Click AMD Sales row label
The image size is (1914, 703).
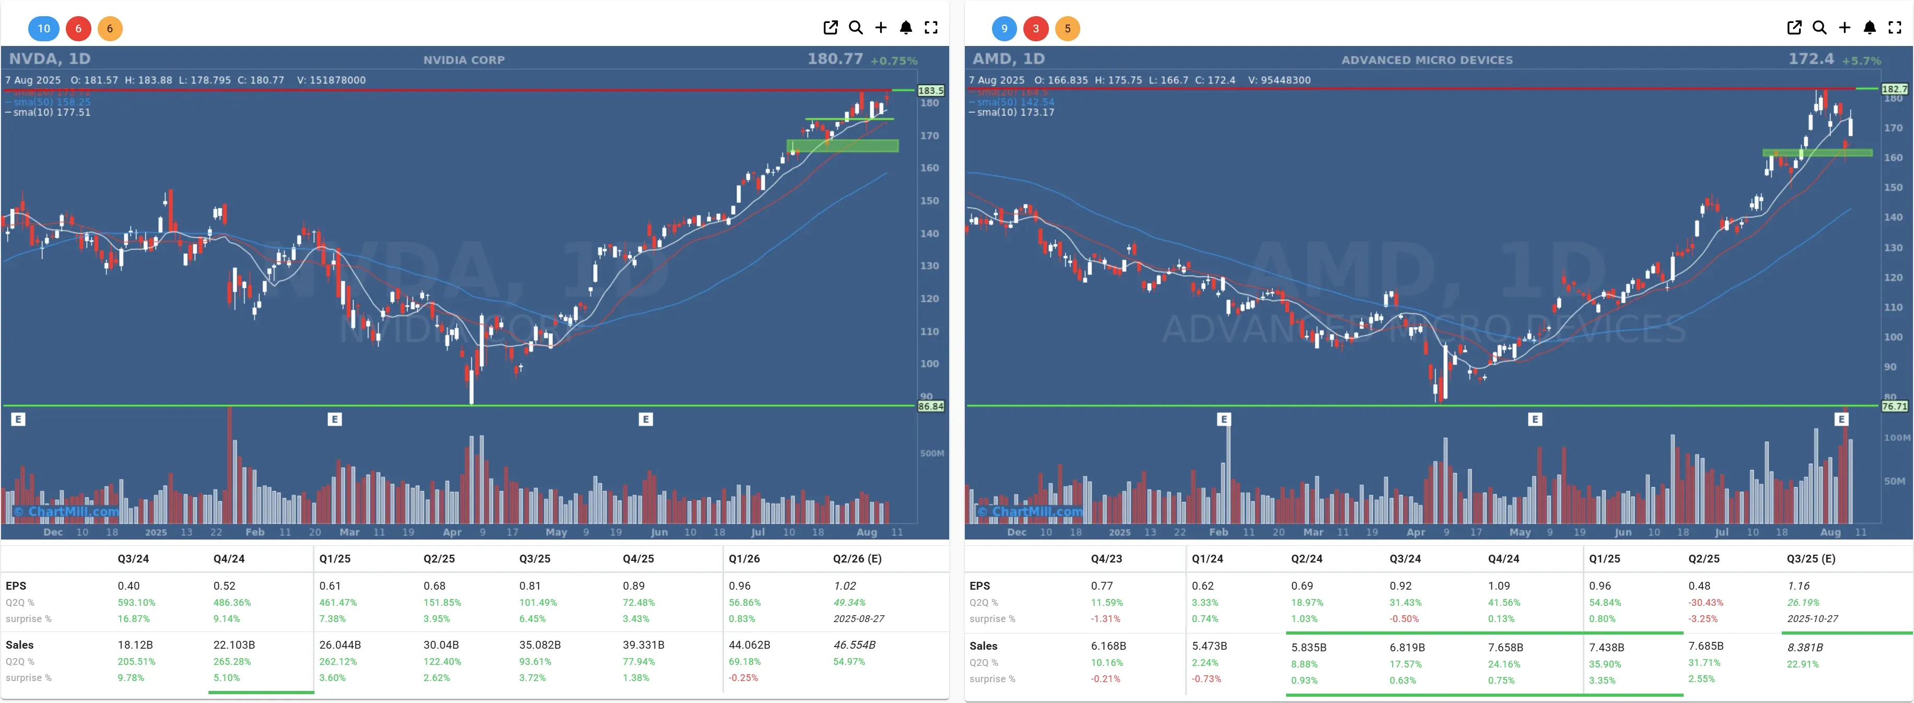(x=983, y=647)
